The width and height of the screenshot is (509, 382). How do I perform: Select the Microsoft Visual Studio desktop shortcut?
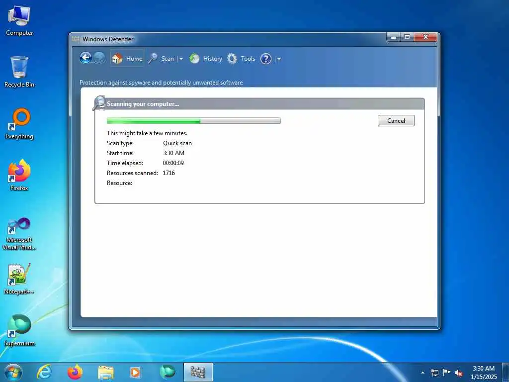19,234
